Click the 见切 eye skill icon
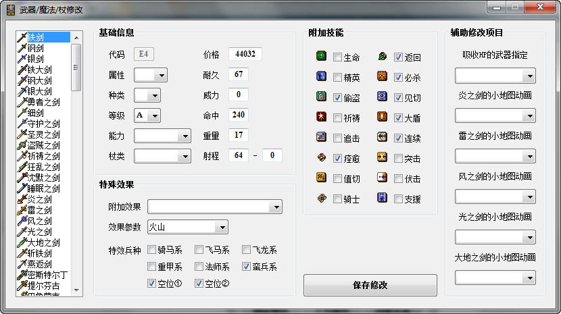Image resolution: width=561 pixels, height=314 pixels. 383,97
